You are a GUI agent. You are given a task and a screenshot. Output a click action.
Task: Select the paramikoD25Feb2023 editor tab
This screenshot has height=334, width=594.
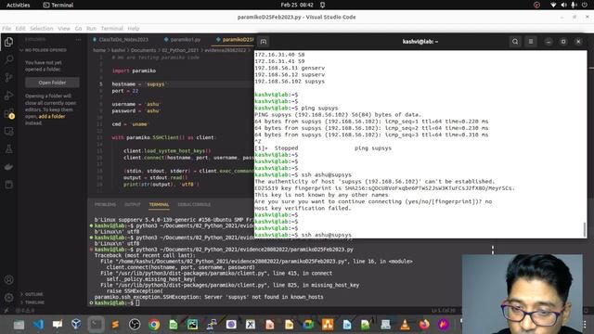point(235,39)
